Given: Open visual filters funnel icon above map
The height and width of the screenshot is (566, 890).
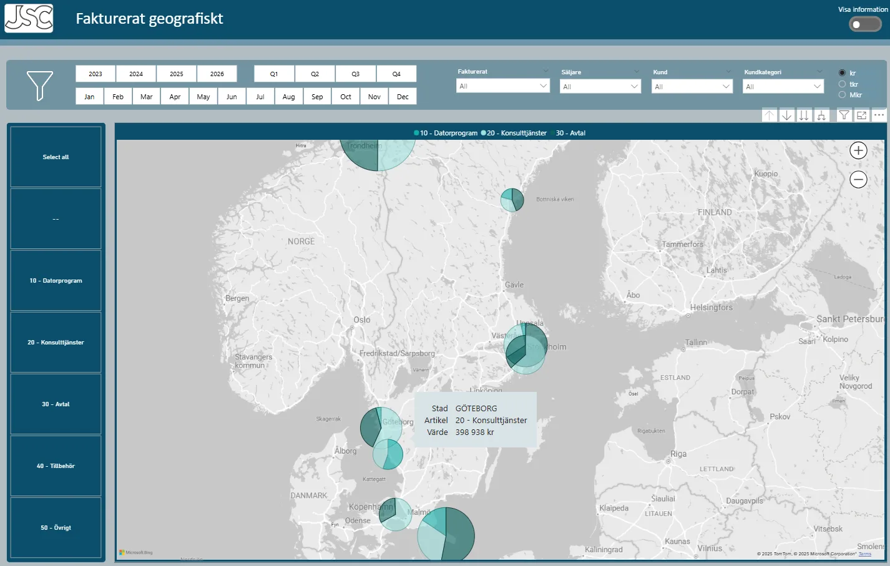Looking at the screenshot, I should (844, 115).
